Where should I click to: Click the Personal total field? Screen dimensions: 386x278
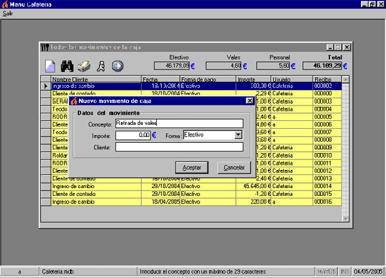point(273,66)
